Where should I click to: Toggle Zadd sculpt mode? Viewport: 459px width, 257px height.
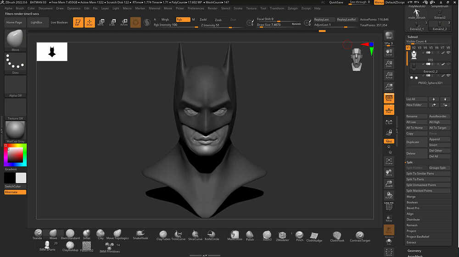(203, 20)
